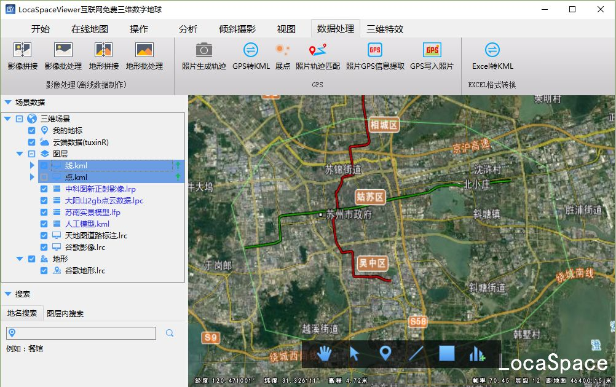Image resolution: width=616 pixels, height=387 pixels.
Task: Switch to 地名搜索 search tab
Action: [22, 313]
